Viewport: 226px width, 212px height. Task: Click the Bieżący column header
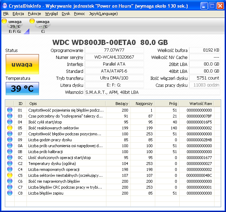click(118, 104)
